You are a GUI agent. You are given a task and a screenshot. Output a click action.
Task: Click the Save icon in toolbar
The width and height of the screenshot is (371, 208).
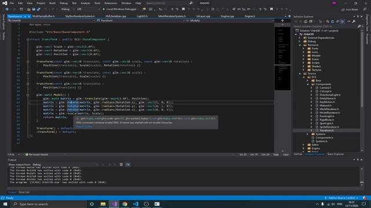click(x=34, y=9)
